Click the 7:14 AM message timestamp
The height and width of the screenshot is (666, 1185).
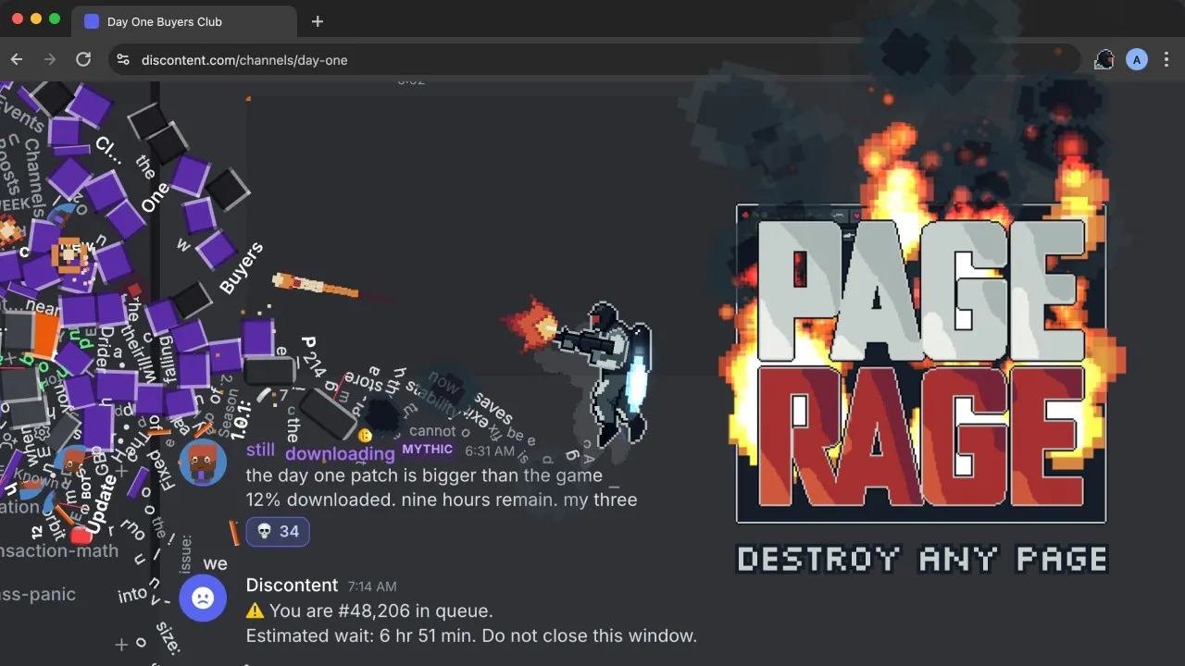(x=372, y=586)
